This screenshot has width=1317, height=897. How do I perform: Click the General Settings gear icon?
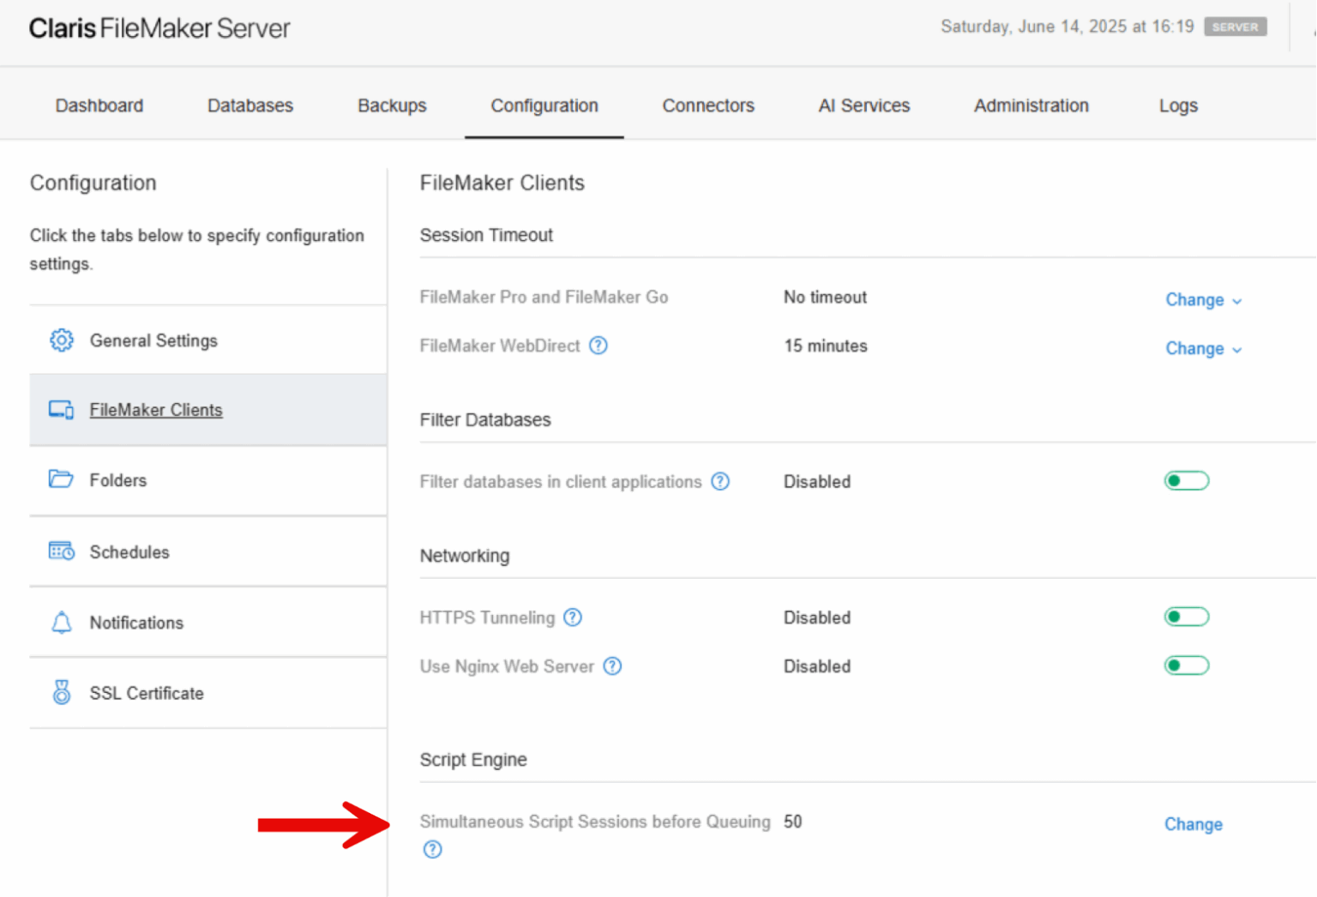(x=61, y=340)
